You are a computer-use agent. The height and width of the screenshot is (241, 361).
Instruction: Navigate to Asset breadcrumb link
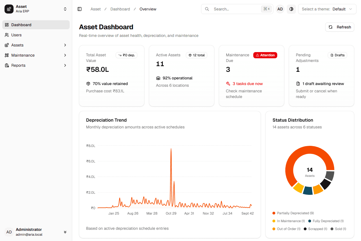click(96, 9)
